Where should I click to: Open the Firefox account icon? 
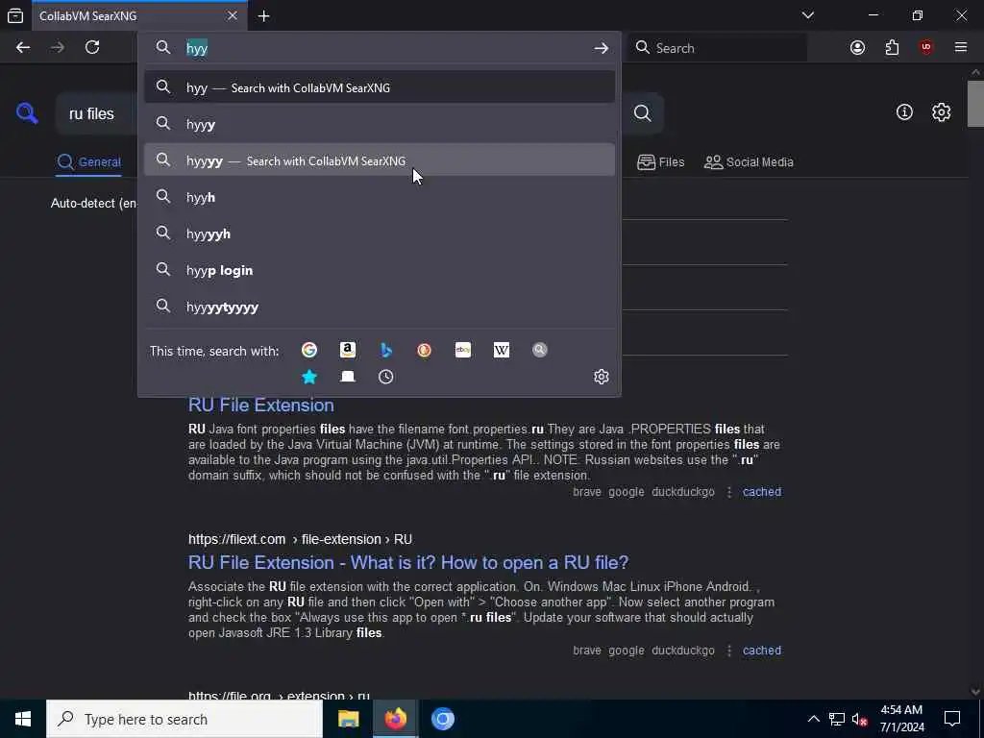[x=857, y=48]
